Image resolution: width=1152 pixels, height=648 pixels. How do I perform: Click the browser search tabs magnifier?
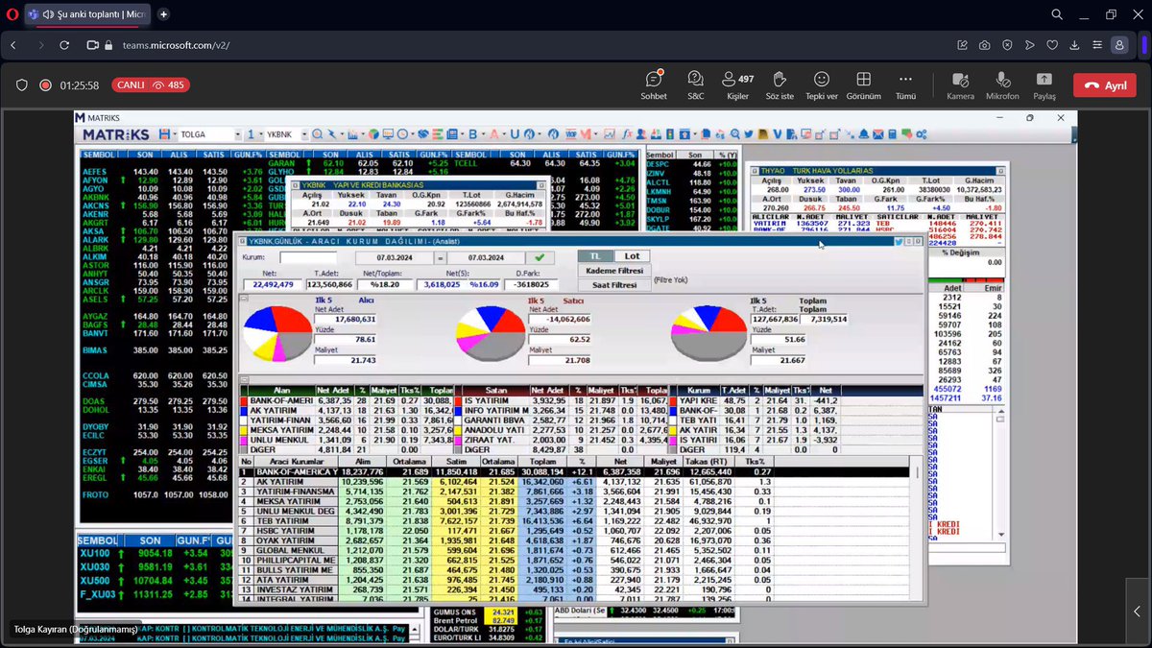click(1057, 14)
